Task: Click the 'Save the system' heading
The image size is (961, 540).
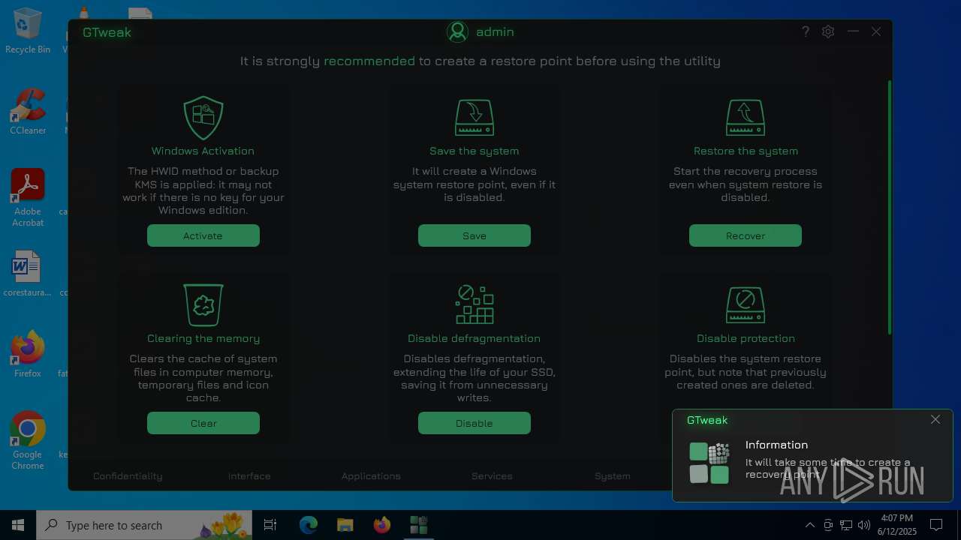Action: point(474,151)
